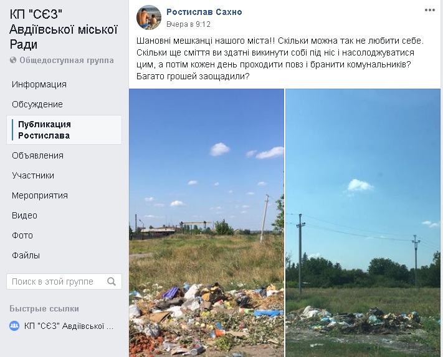Open Ростислав Сахно's profile picture
This screenshot has height=357, width=443.
149,17
